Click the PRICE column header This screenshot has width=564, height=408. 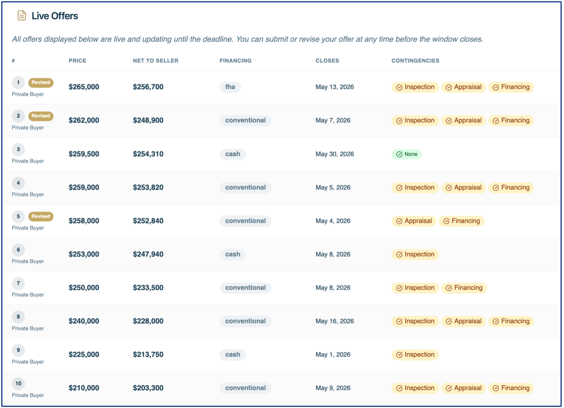pos(77,61)
